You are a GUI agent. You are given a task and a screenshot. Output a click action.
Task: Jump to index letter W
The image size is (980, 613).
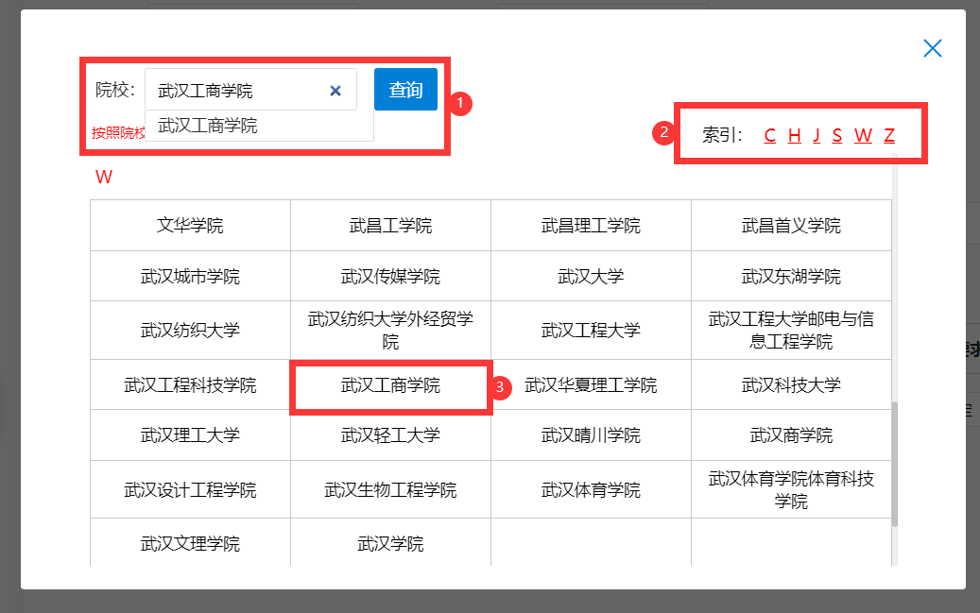[862, 135]
